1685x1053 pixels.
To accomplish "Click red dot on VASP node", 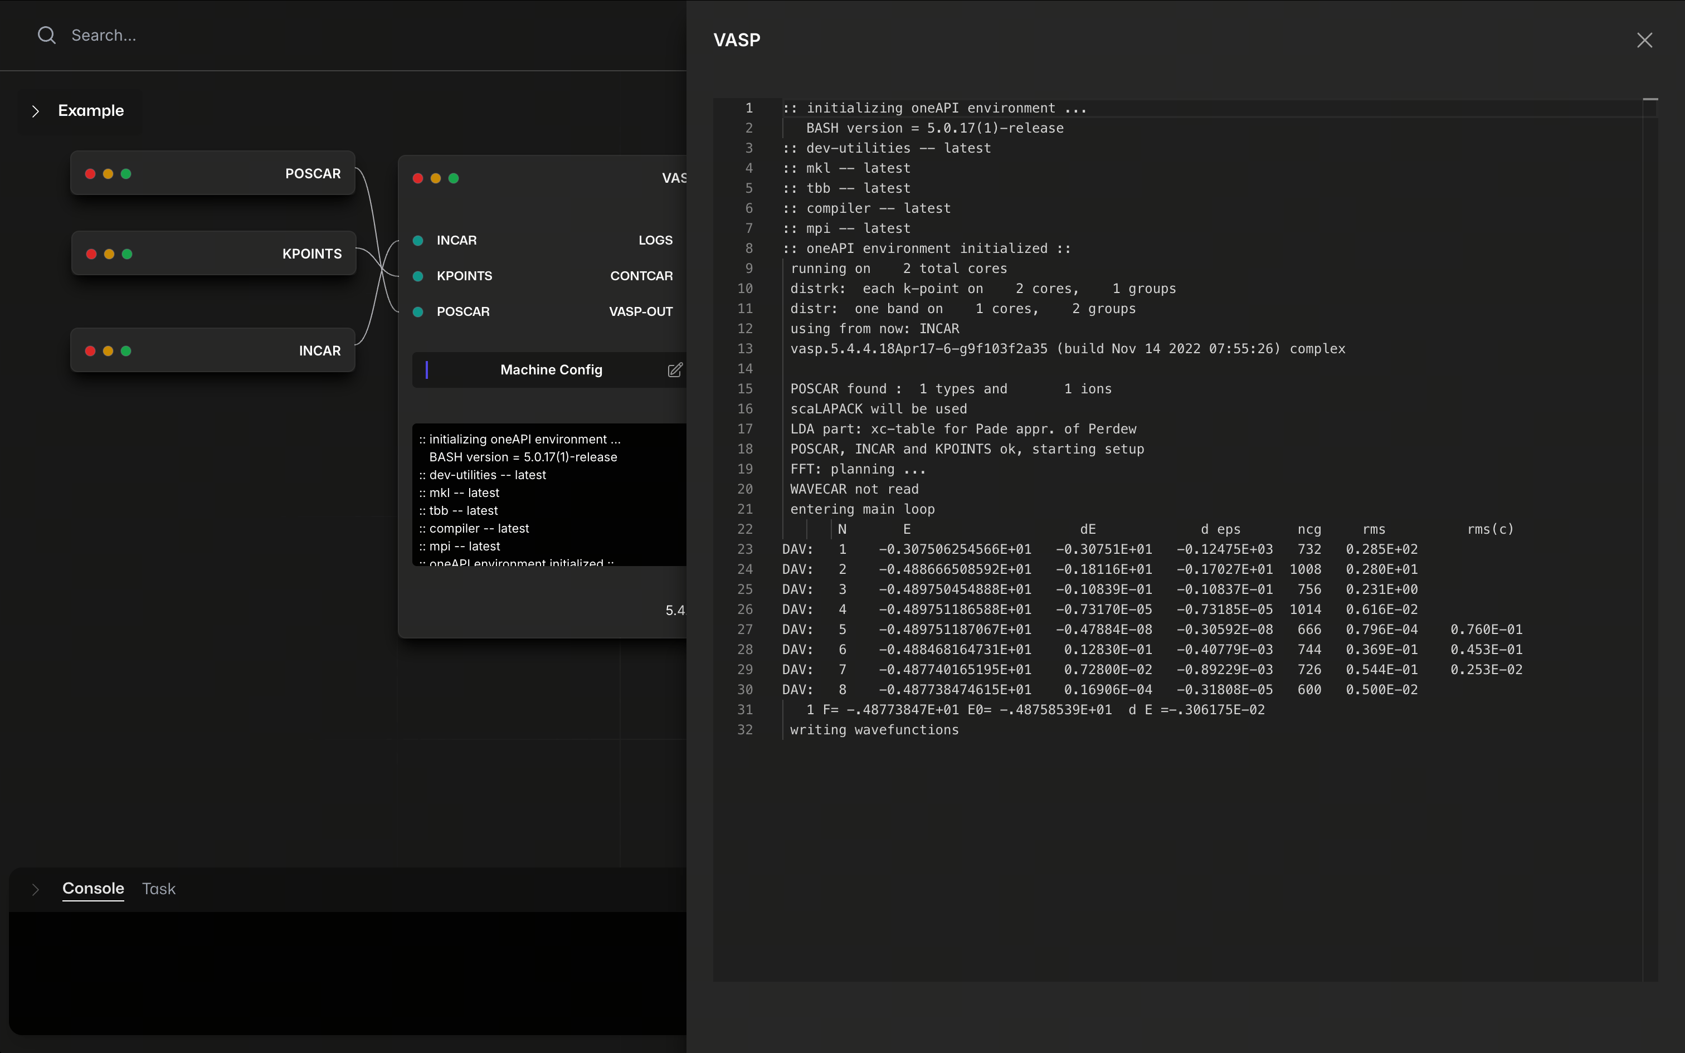I will pyautogui.click(x=418, y=178).
